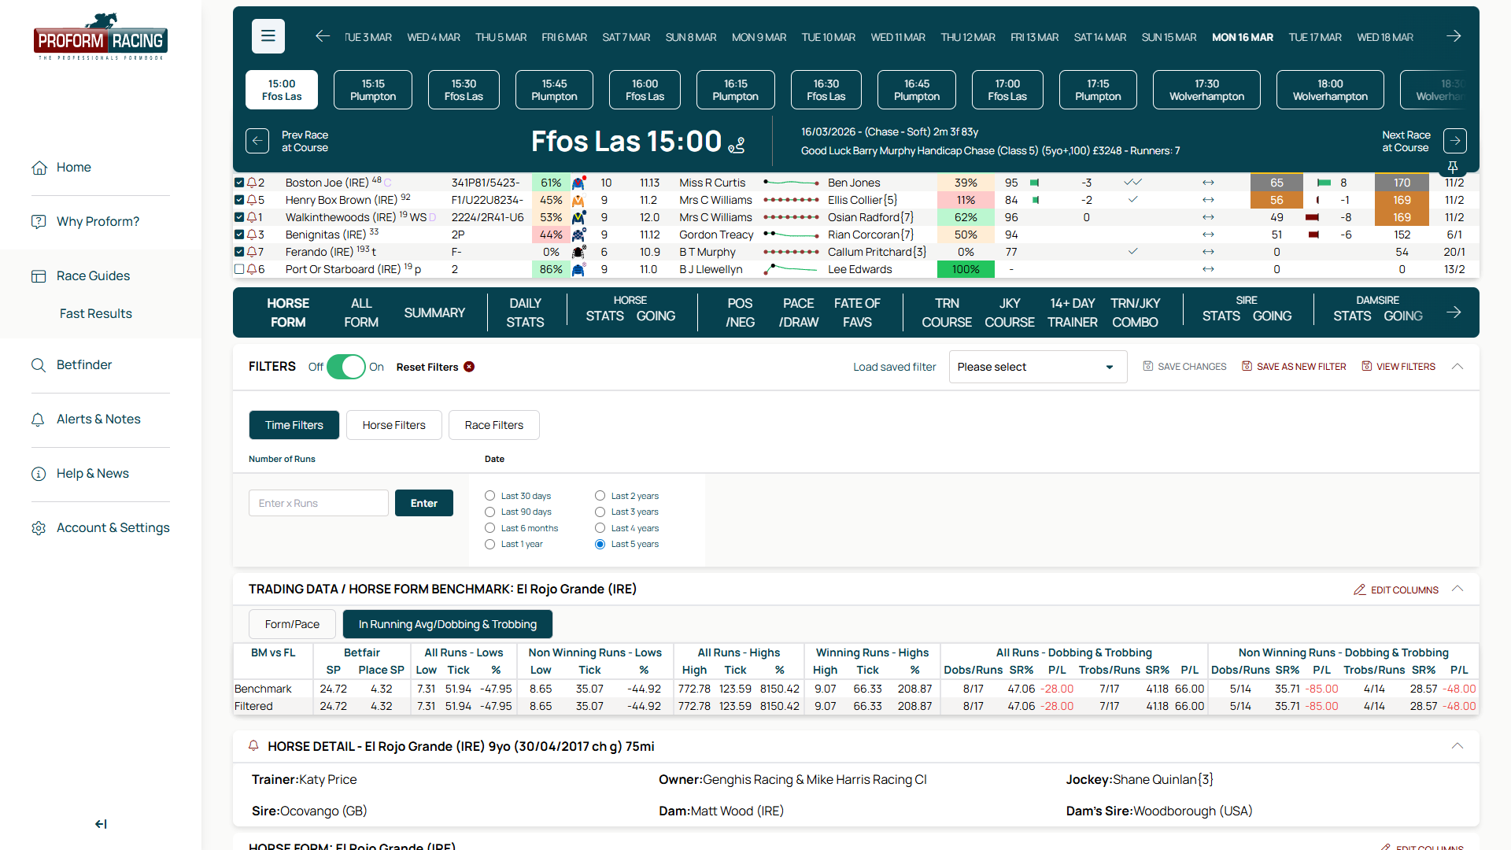Click the Enter x Runs input field
The width and height of the screenshot is (1511, 850).
(x=319, y=503)
